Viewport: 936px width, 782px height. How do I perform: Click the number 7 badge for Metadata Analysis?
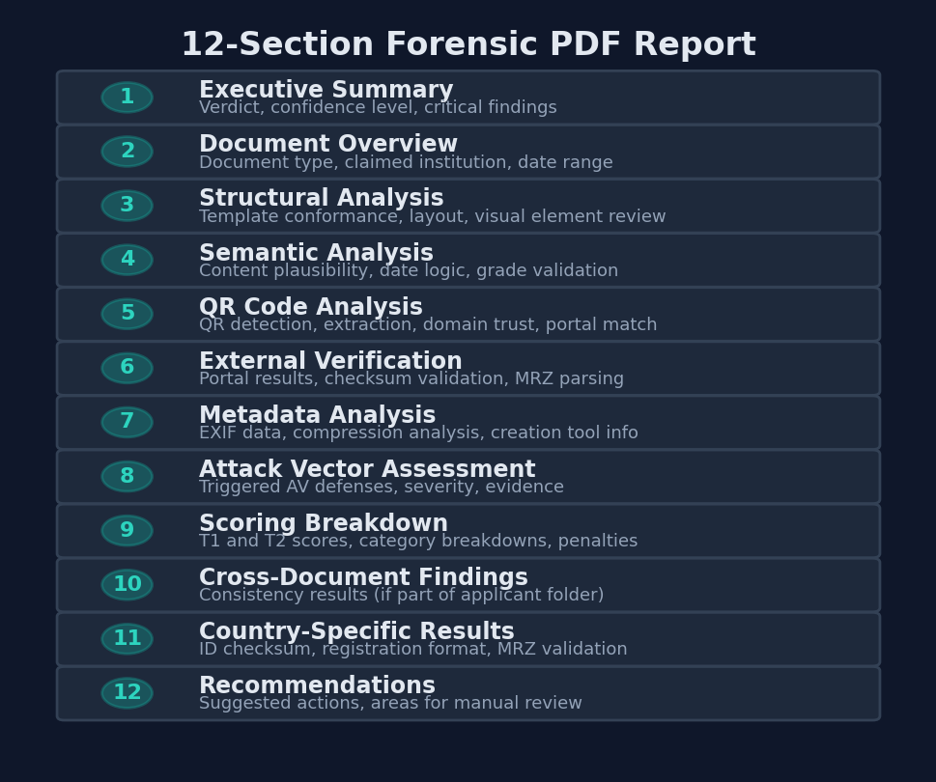(127, 422)
